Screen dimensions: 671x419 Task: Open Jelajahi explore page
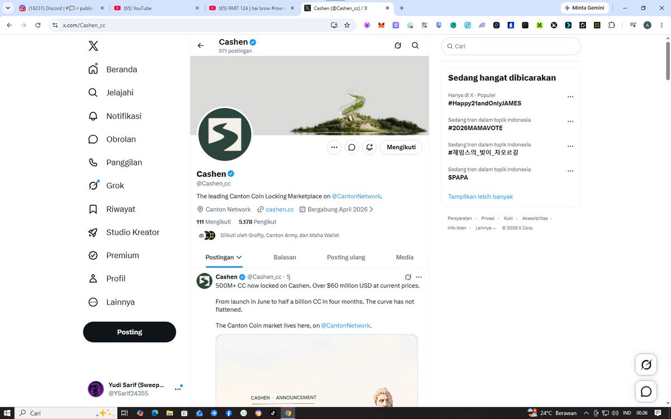click(x=111, y=93)
